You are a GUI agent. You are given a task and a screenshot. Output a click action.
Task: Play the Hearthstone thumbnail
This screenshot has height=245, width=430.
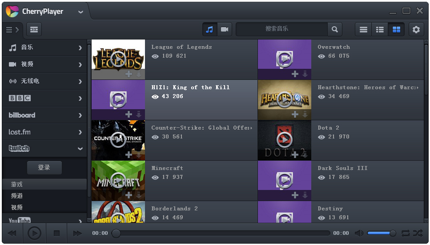coord(285,100)
